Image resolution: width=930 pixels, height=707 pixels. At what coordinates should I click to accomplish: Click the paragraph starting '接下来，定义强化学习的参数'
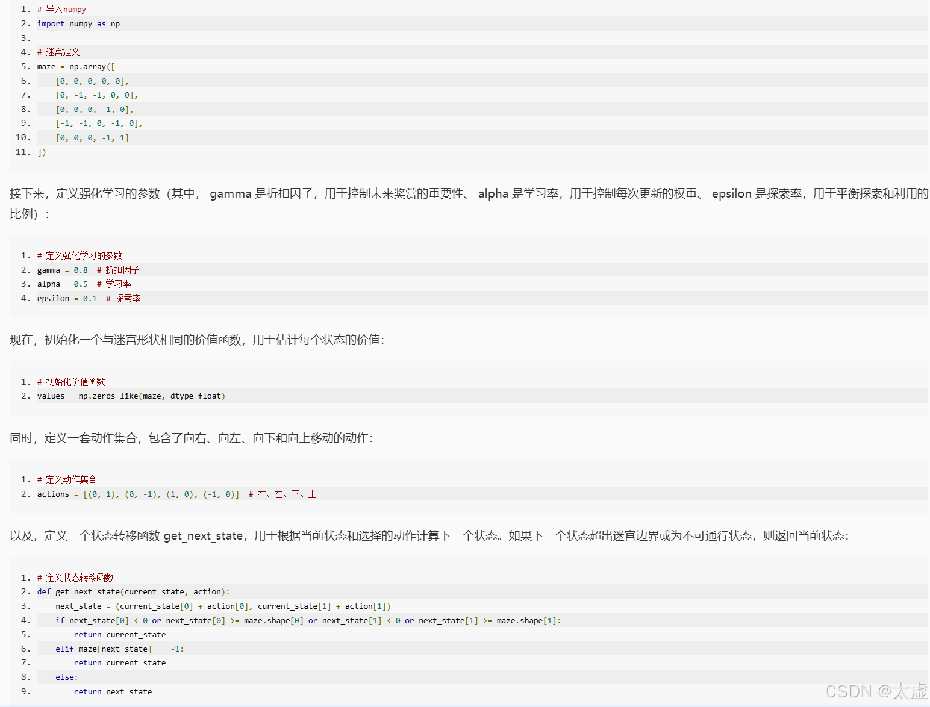coord(469,204)
